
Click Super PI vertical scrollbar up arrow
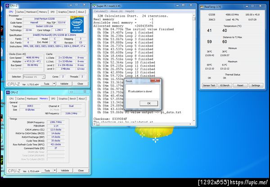pos(194,15)
